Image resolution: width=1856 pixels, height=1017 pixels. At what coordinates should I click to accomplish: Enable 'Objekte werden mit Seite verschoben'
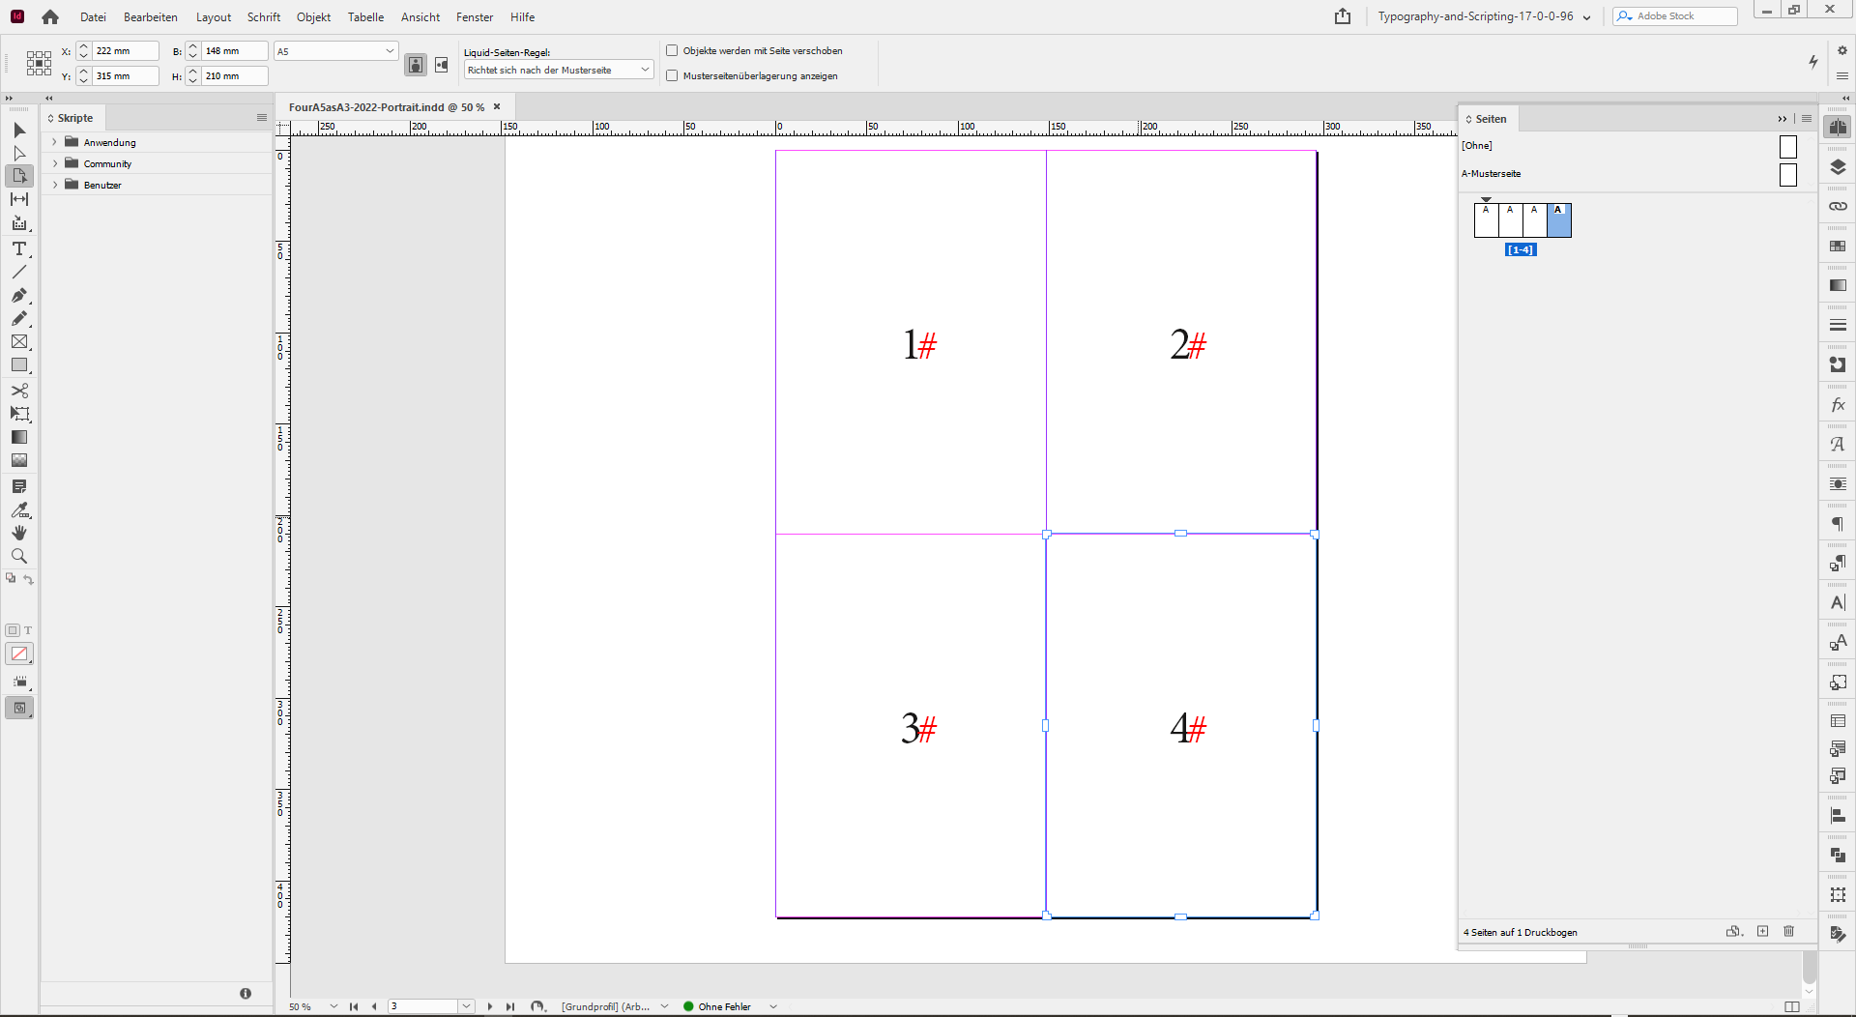click(672, 50)
